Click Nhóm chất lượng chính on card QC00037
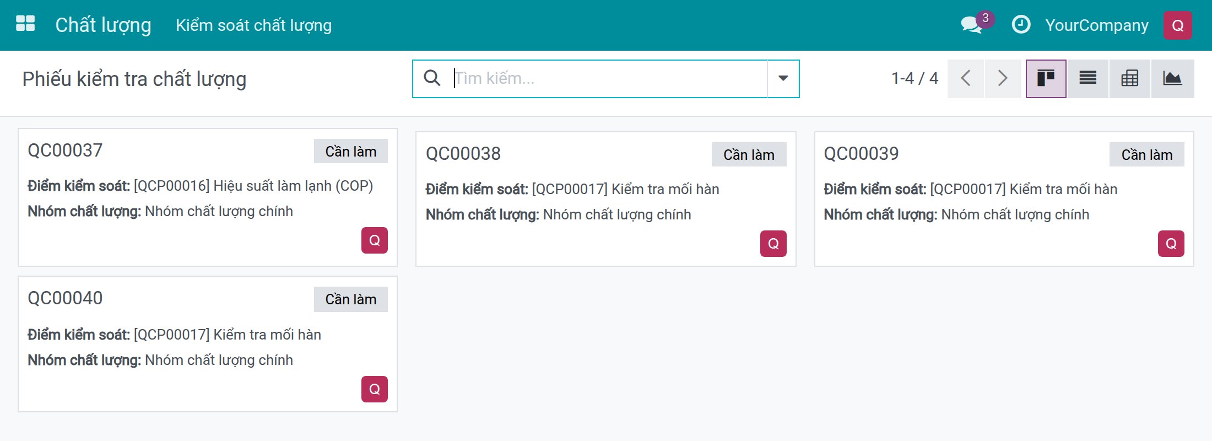The height and width of the screenshot is (441, 1212). [x=219, y=211]
